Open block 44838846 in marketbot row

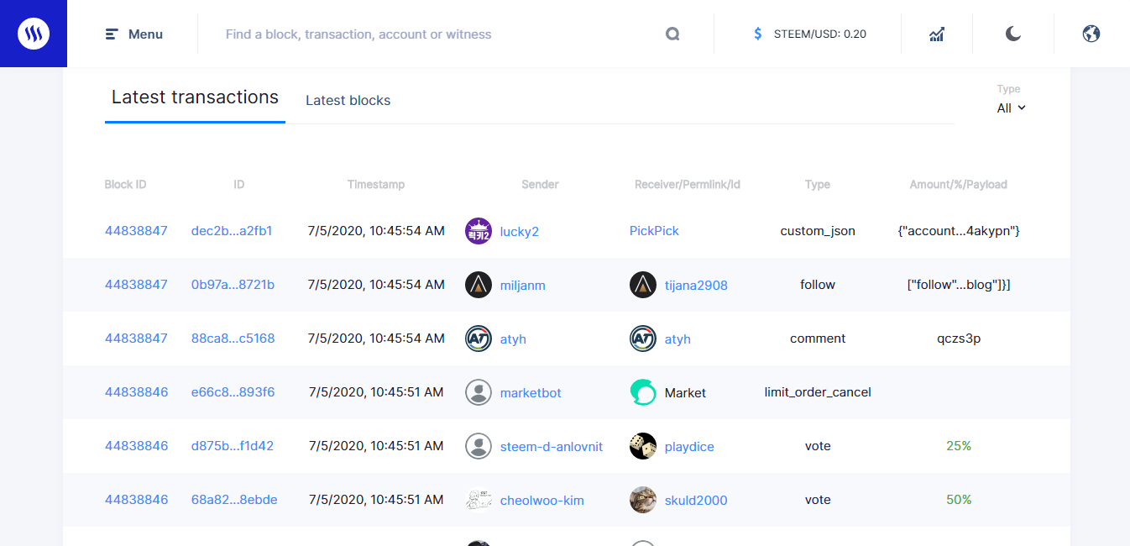point(136,392)
